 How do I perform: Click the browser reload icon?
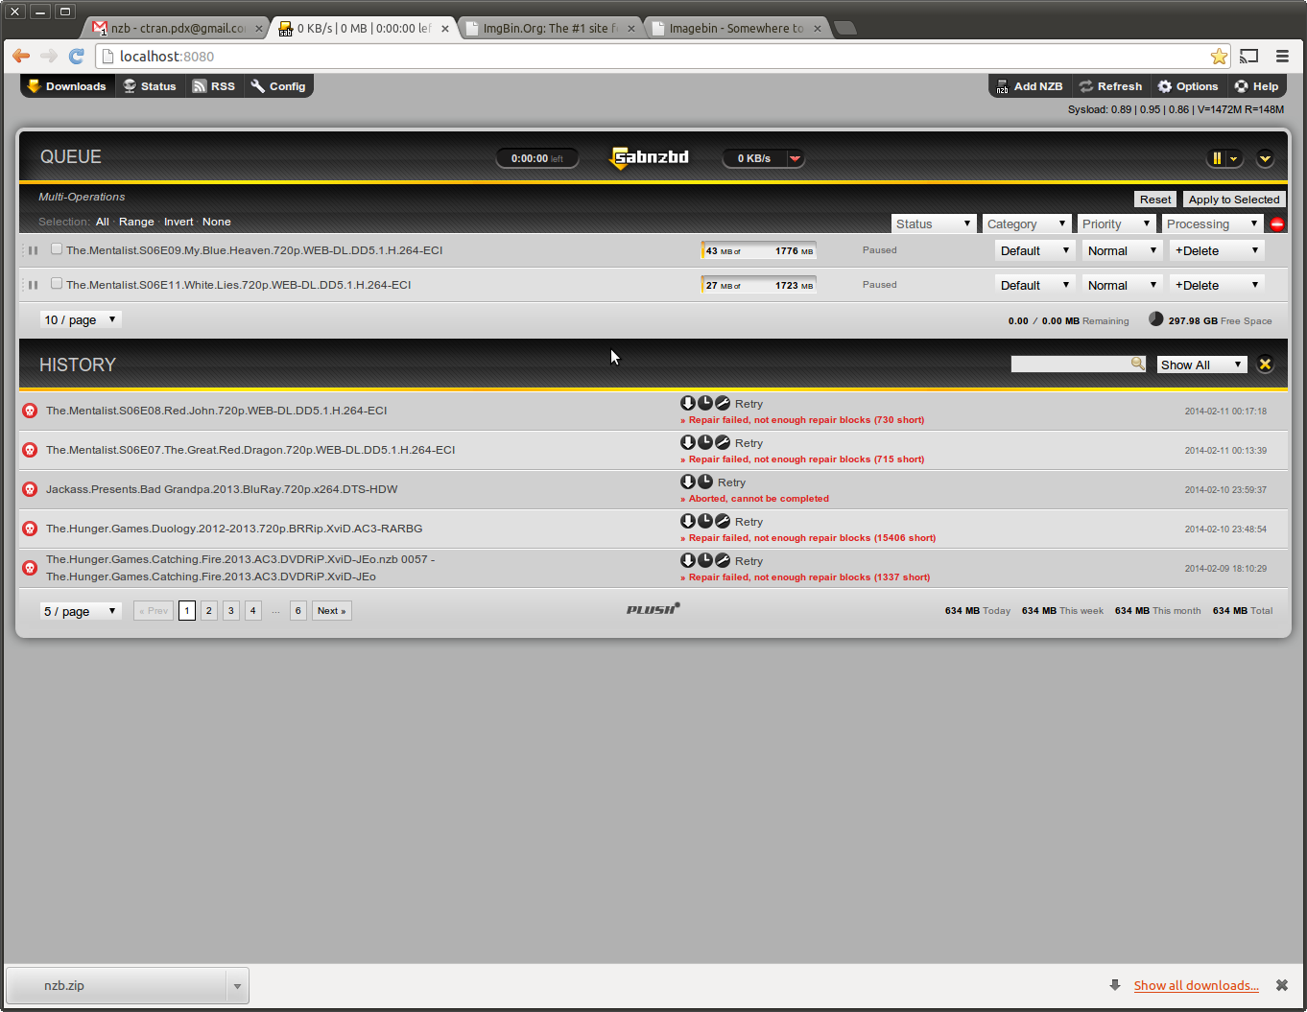77,57
